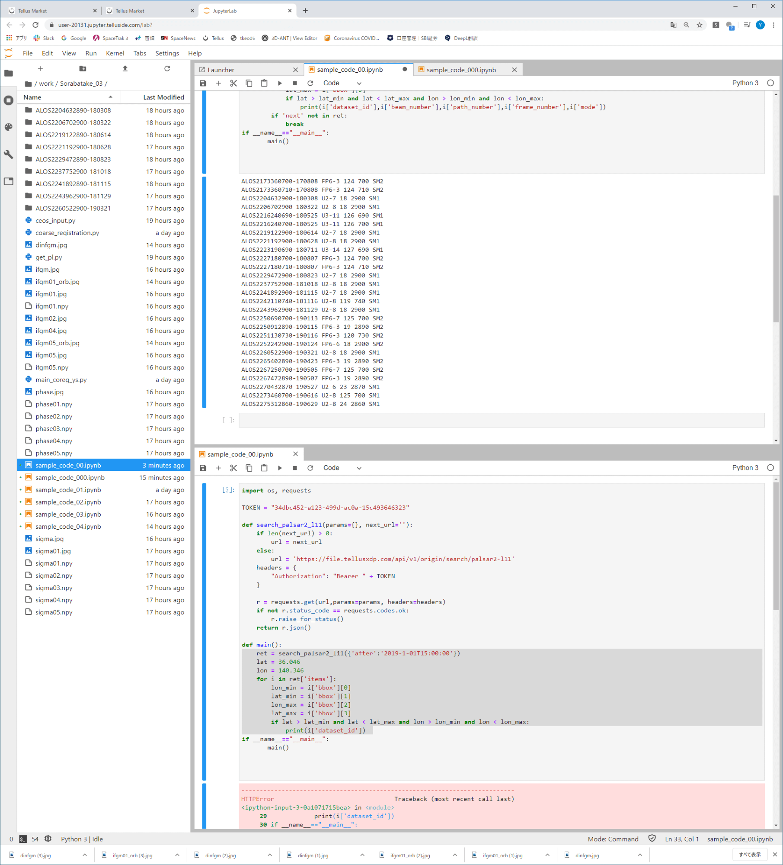783x865 pixels.
Task: Save the top notebook with the save icon
Action: tap(203, 83)
